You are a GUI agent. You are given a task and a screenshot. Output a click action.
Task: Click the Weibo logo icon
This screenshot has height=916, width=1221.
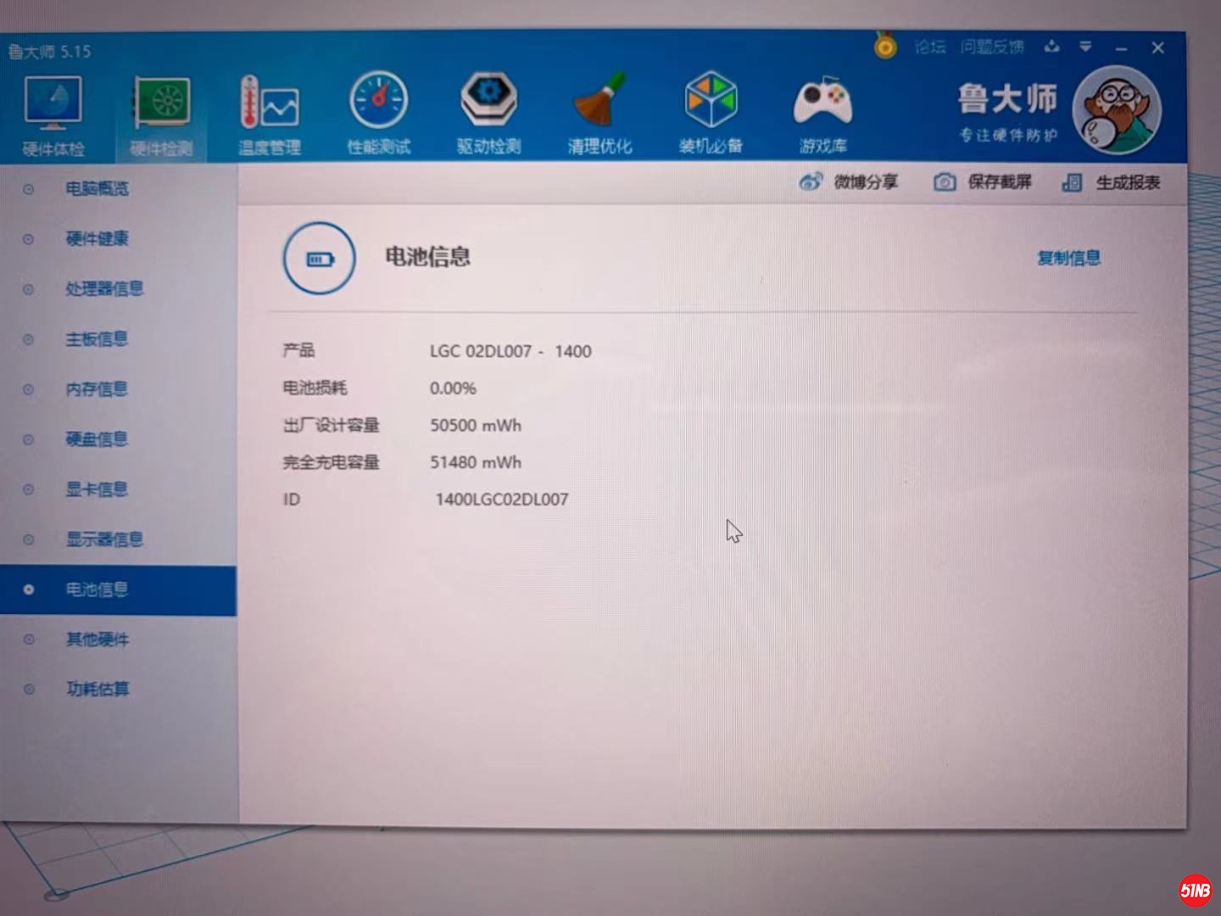[811, 182]
